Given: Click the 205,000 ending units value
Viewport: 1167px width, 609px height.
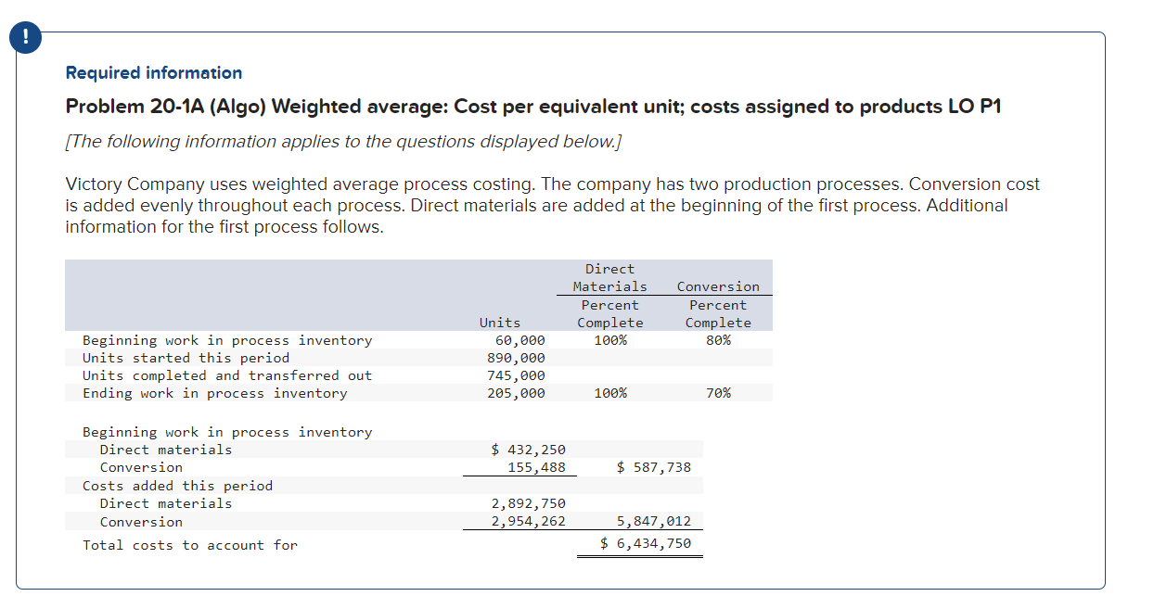Looking at the screenshot, I should coord(516,393).
